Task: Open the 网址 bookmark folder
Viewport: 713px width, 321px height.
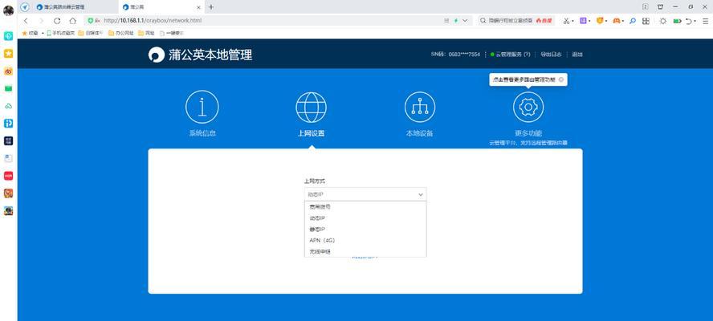Action: coord(146,33)
